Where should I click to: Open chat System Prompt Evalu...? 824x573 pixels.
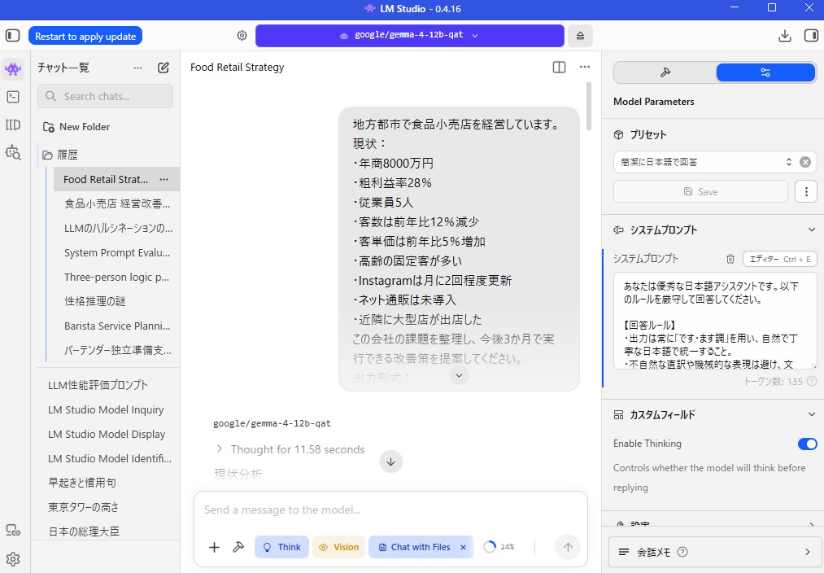(x=116, y=253)
